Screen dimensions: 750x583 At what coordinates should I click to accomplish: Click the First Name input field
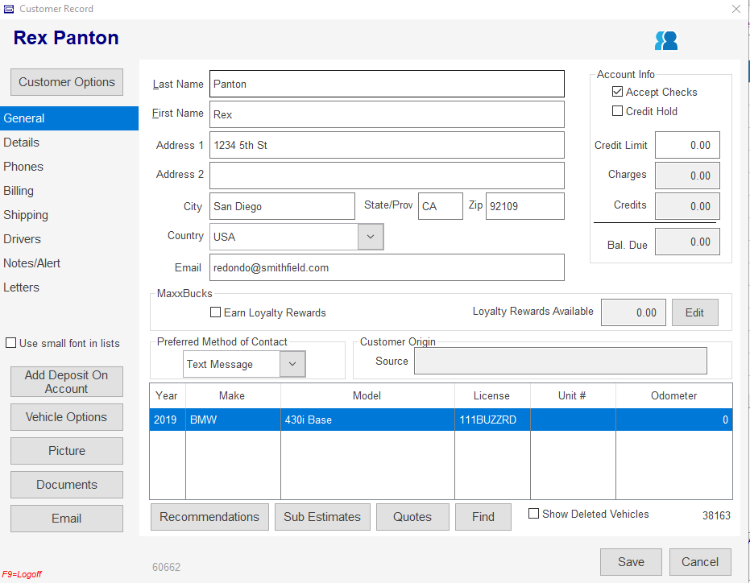click(387, 114)
